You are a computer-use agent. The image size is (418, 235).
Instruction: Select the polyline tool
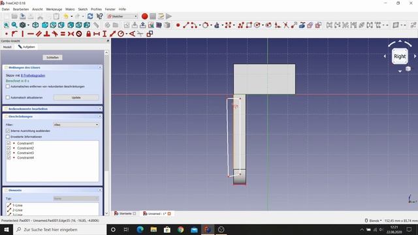pos(241,25)
